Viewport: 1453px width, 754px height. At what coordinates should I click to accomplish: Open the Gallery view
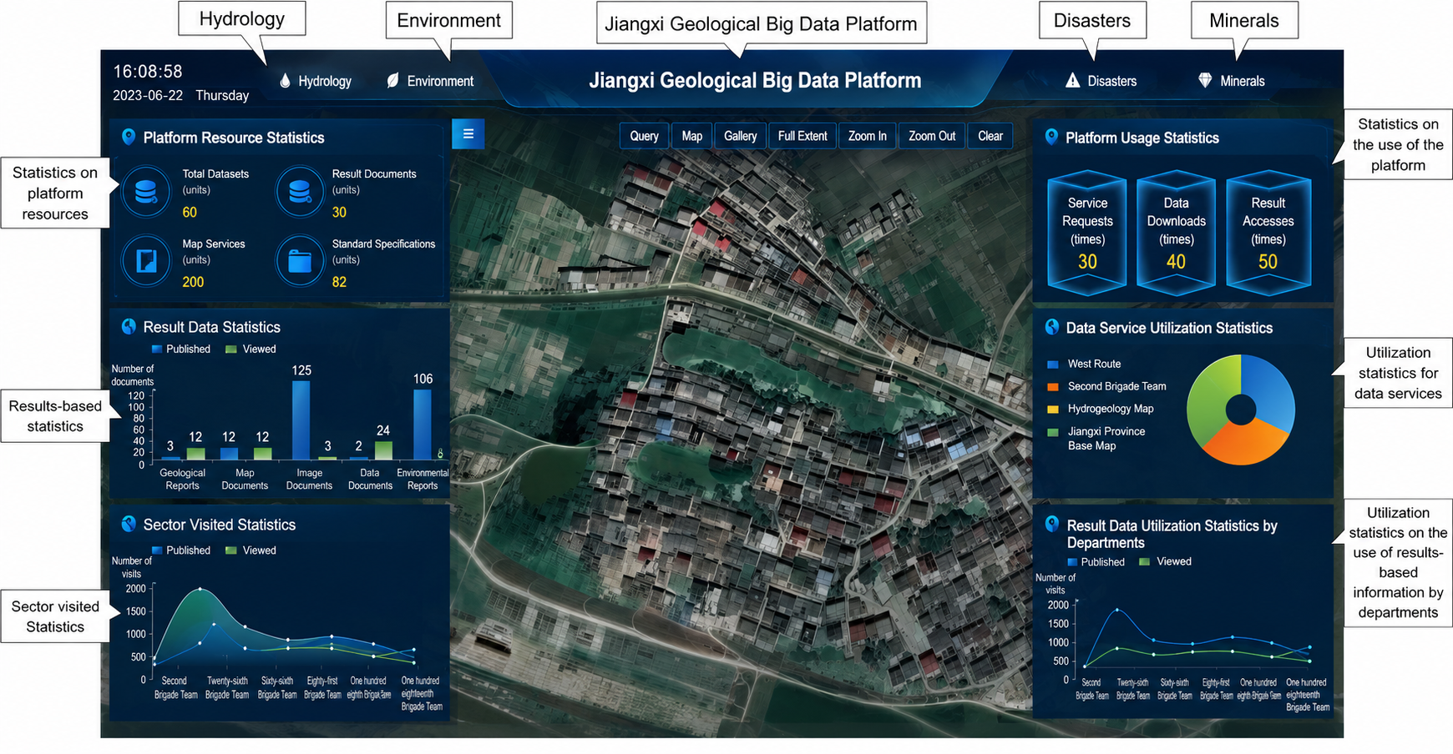click(x=741, y=136)
